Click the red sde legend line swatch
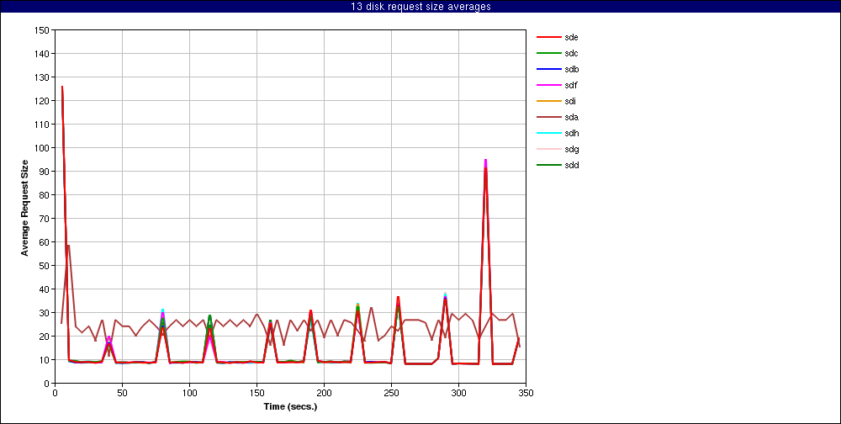841x424 pixels. click(x=548, y=37)
